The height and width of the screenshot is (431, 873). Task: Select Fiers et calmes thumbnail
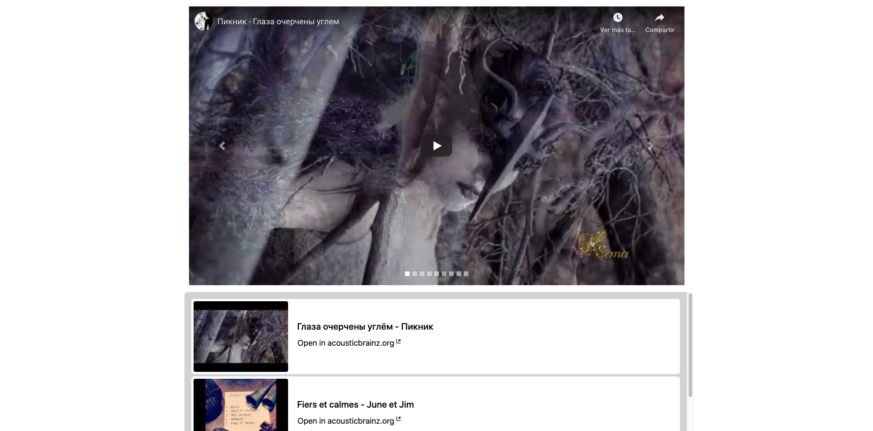click(241, 405)
